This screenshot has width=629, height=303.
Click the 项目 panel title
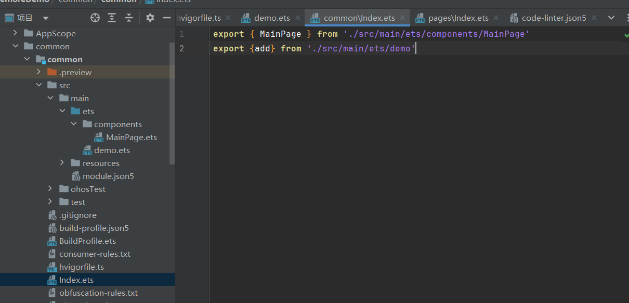[x=25, y=18]
